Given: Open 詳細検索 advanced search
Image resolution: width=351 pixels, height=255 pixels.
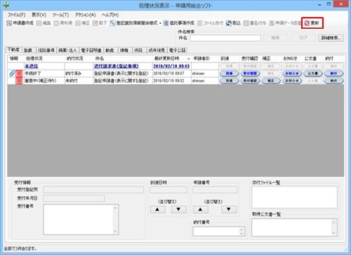Looking at the screenshot, I should 331,38.
